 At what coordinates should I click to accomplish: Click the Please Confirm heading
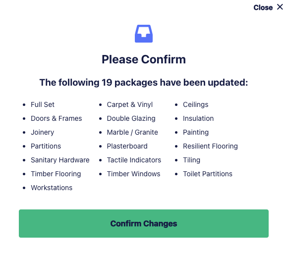pos(144,59)
